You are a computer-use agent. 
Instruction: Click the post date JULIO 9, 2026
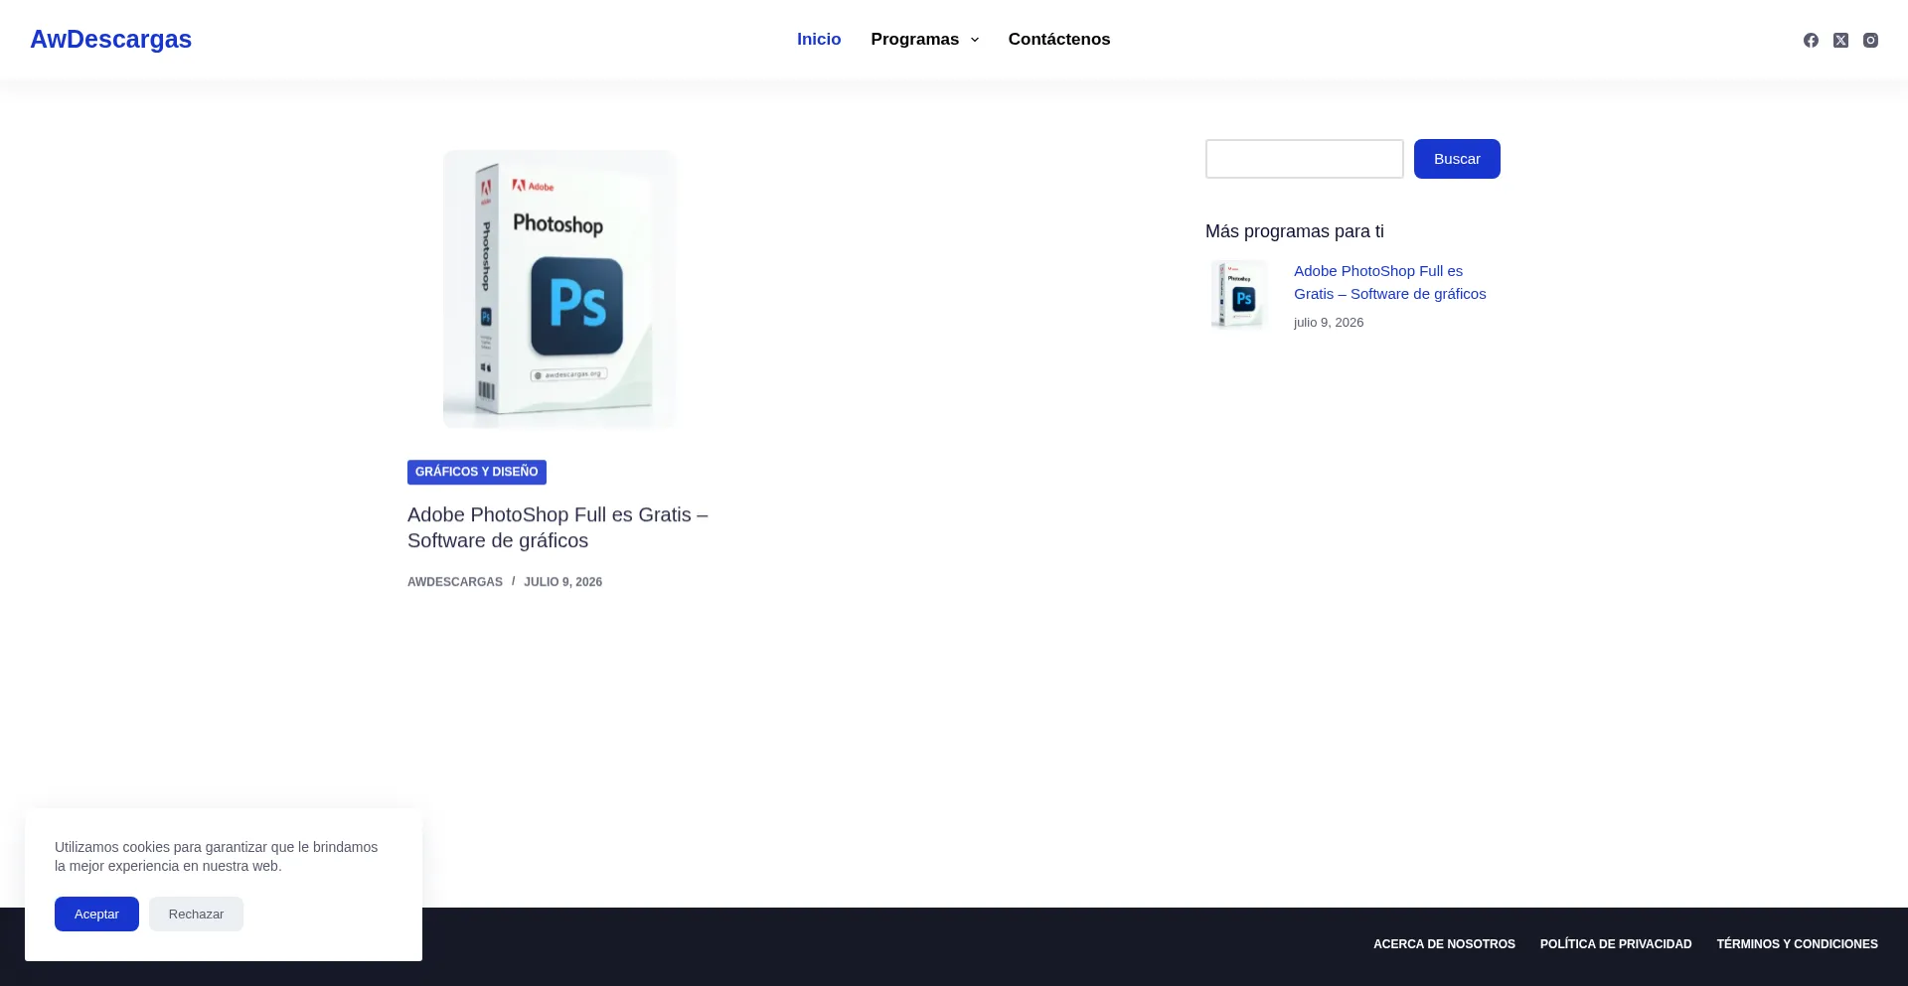562,582
